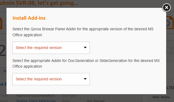The height and width of the screenshot is (102, 174).
Task: Click the orange camera icon behind the dialog
Action: point(170,23)
